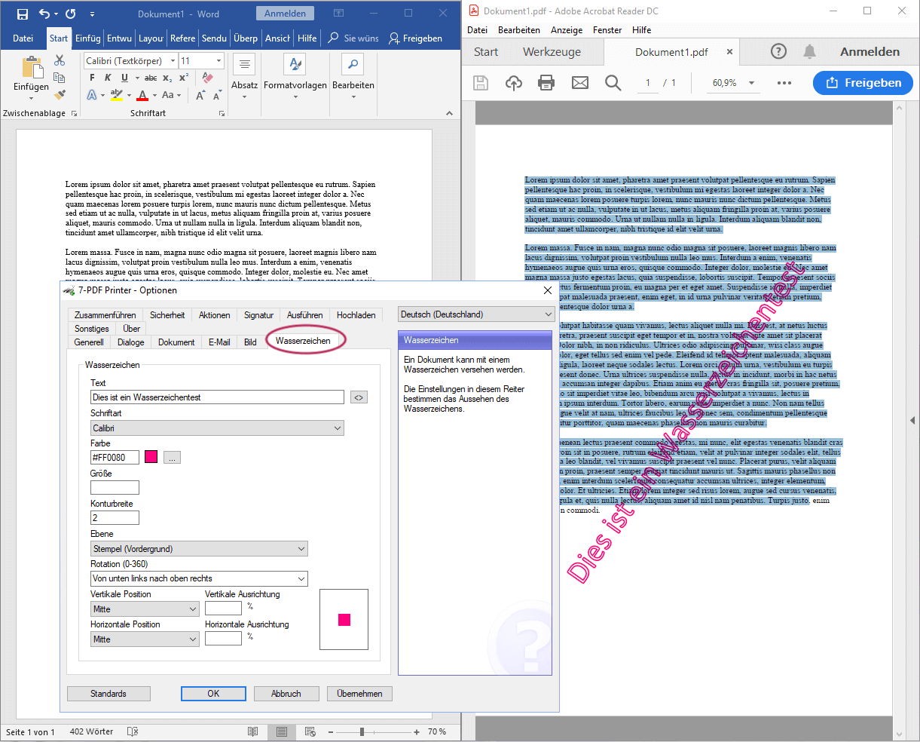Screen dimensions: 920x742
Task: Open the Anzeige menu in Acrobat Reader
Action: [567, 30]
